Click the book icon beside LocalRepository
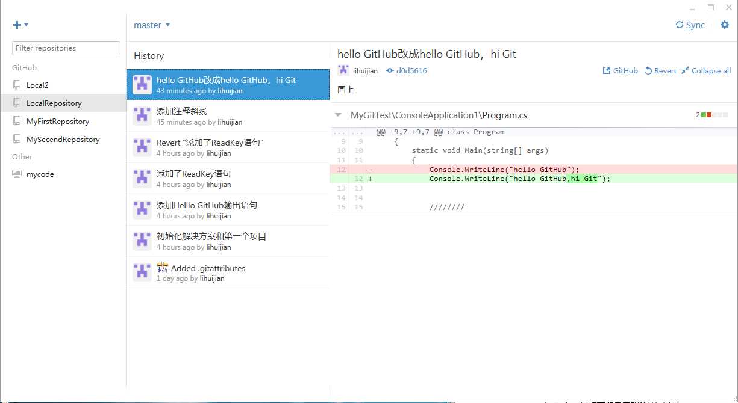The width and height of the screenshot is (738, 403). pos(17,103)
